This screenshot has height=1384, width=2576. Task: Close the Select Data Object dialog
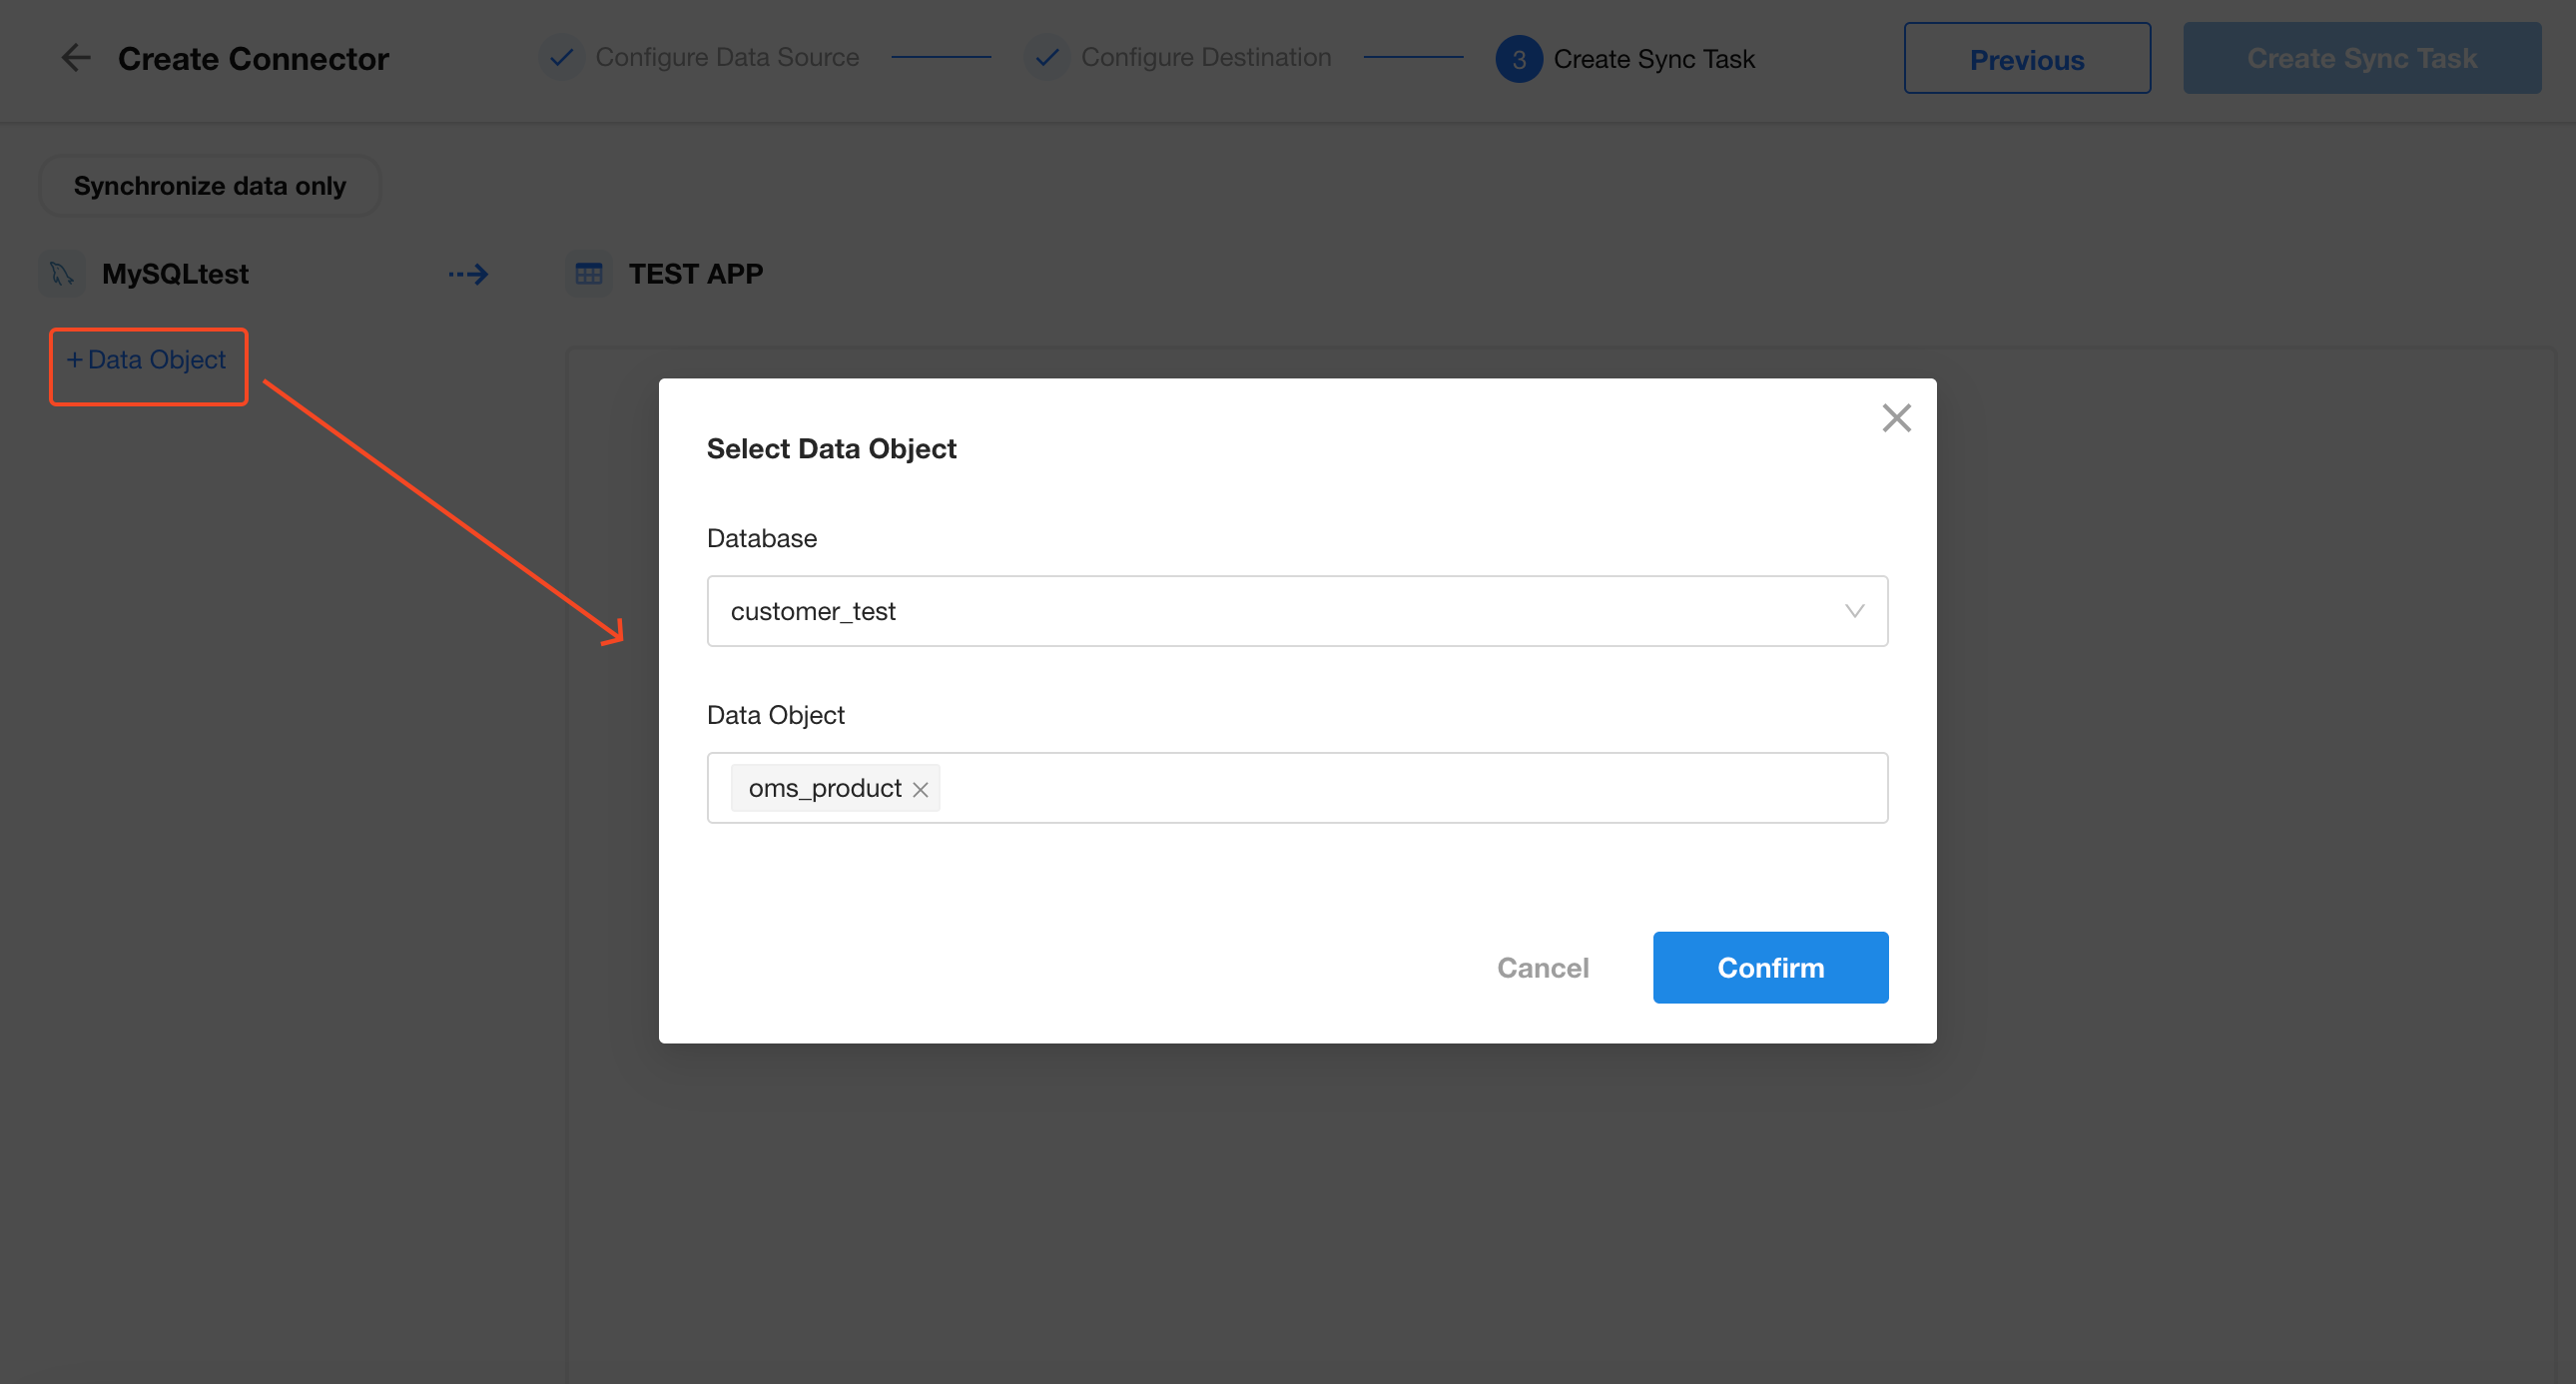tap(1896, 418)
